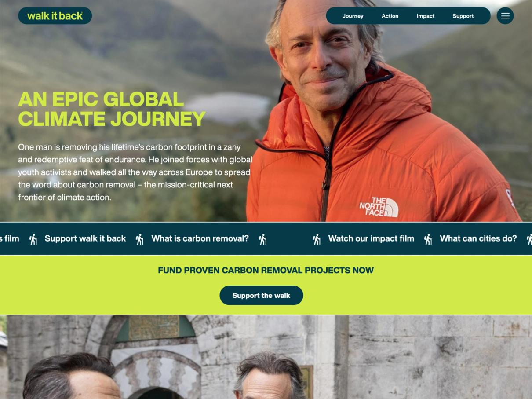
Task: Click the hiker icon before Support walk it back
Action: coord(33,239)
